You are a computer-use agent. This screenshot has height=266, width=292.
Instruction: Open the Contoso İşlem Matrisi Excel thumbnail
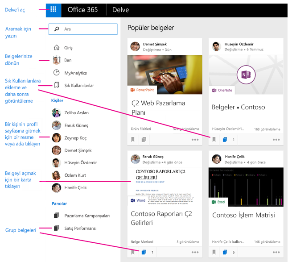pos(246,187)
